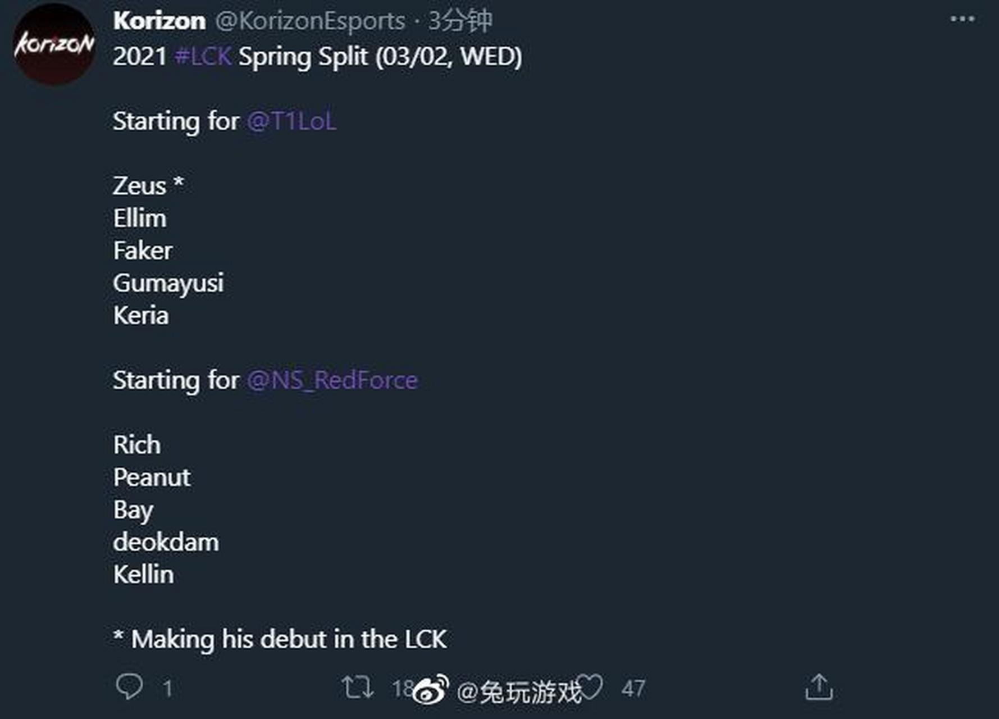Open the @KorizonEsports handle
999x719 pixels.
[x=310, y=21]
